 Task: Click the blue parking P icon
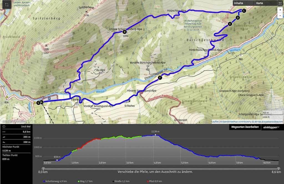(x=49, y=99)
